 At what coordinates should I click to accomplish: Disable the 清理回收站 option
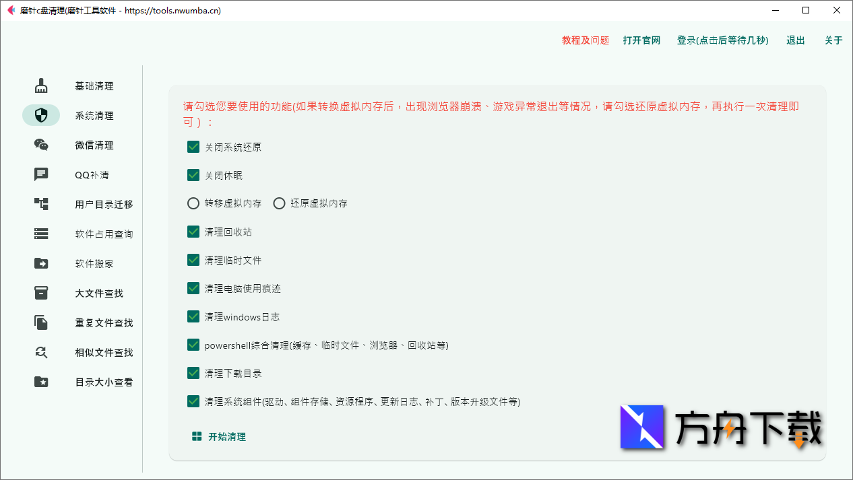[x=193, y=232]
